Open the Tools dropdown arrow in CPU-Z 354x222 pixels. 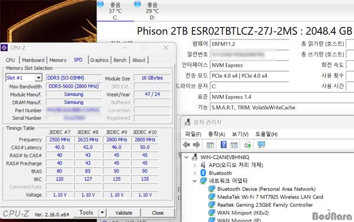[x=102, y=213]
